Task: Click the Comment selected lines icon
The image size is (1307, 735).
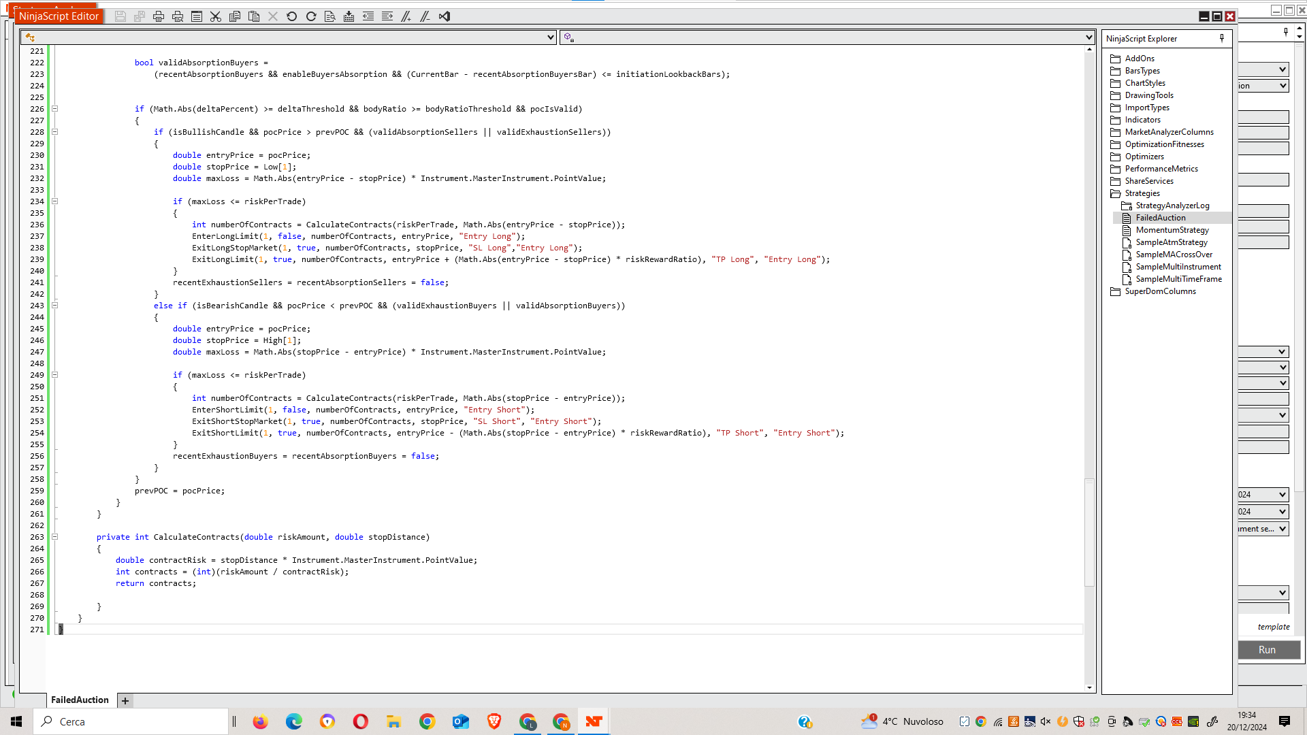Action: [406, 16]
